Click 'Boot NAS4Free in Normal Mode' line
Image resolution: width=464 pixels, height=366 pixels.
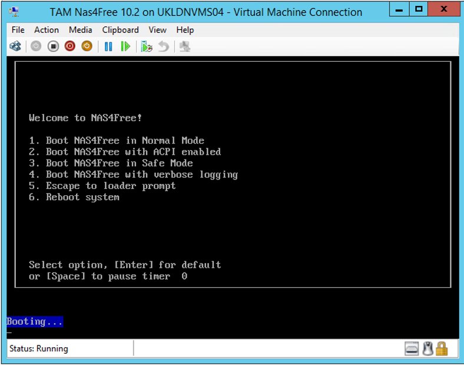[x=117, y=141]
